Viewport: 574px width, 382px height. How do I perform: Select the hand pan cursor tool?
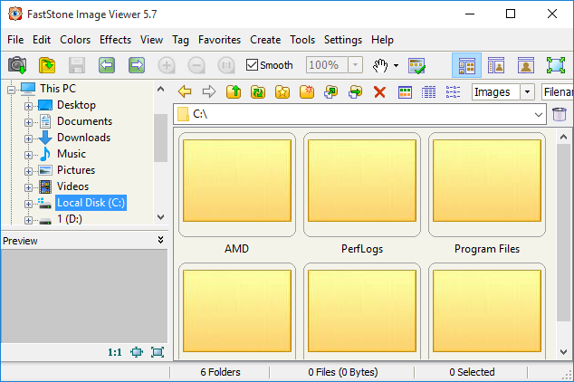[x=380, y=65]
